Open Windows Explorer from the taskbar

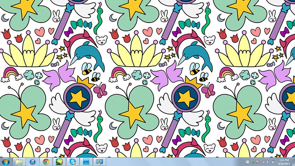[19, 162]
